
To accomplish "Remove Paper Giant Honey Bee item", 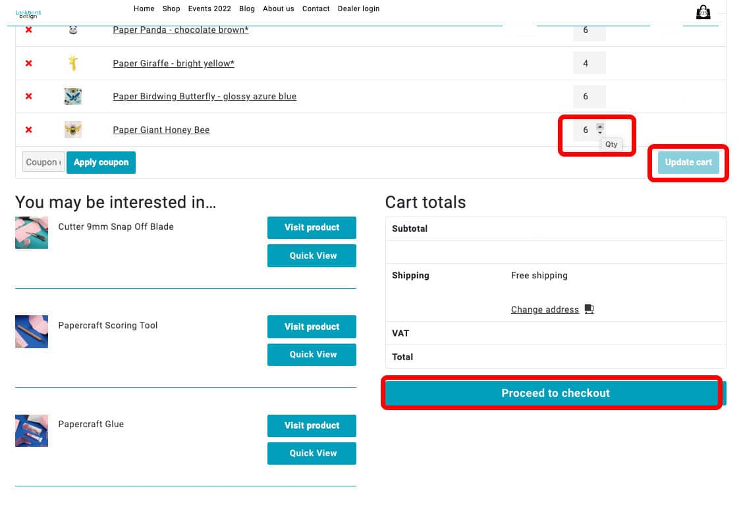I will 28,130.
